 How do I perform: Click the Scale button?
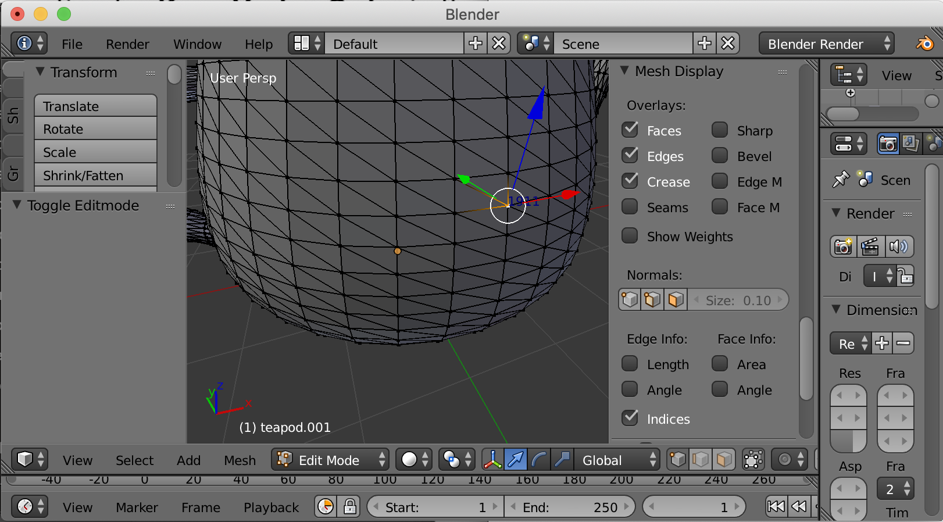(x=96, y=152)
